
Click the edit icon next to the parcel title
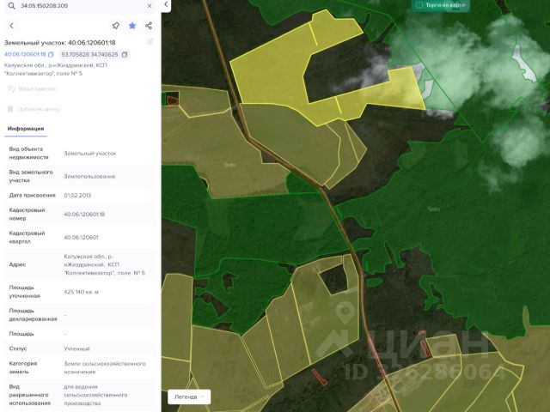[150, 42]
